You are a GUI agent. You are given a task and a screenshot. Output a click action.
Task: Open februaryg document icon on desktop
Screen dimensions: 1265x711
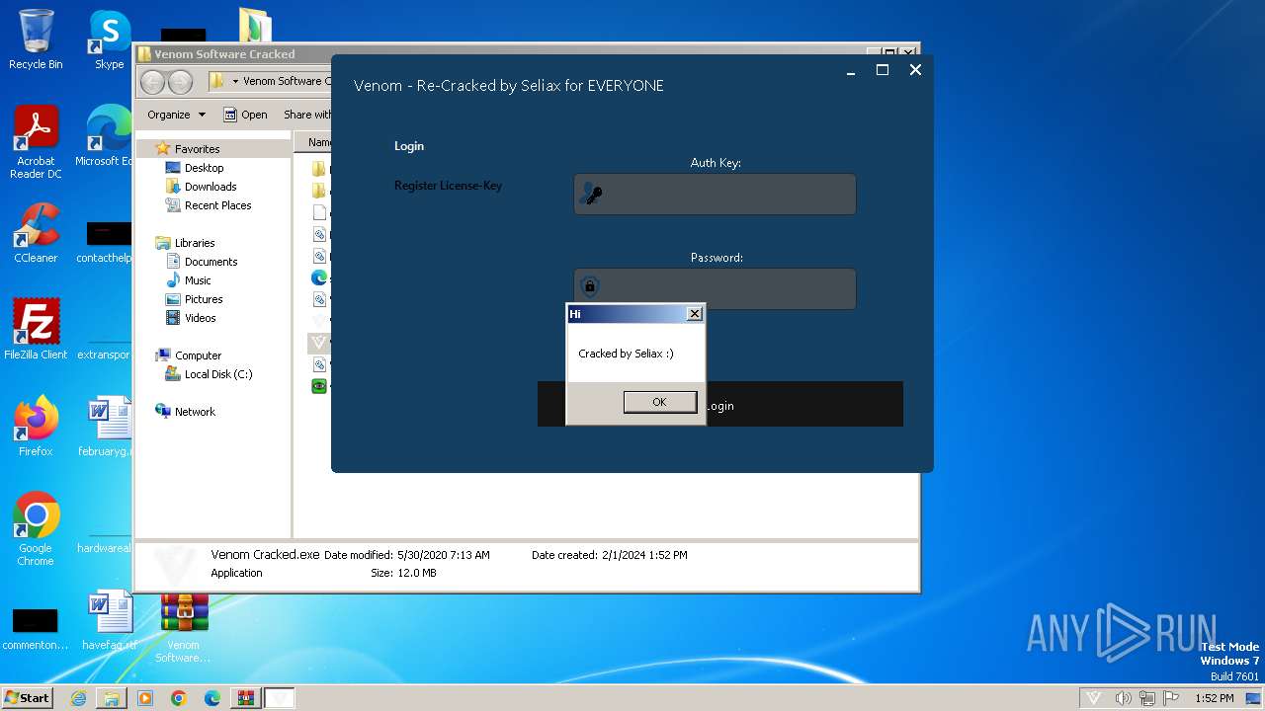click(107, 427)
